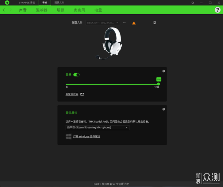Screen dimensions: 223x187
Task: Open the 配置文件 top tab
Action: pyautogui.click(x=59, y=3)
